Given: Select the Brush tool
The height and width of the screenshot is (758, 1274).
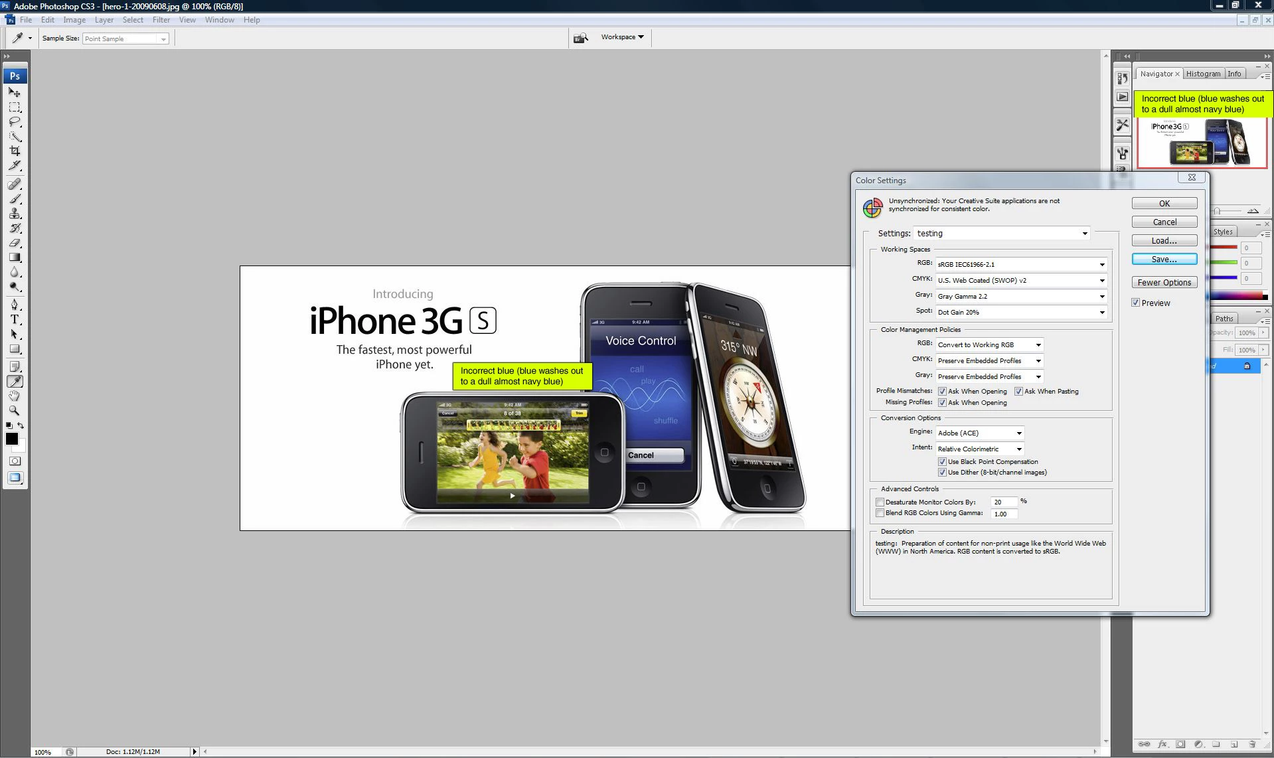Looking at the screenshot, I should coord(14,198).
